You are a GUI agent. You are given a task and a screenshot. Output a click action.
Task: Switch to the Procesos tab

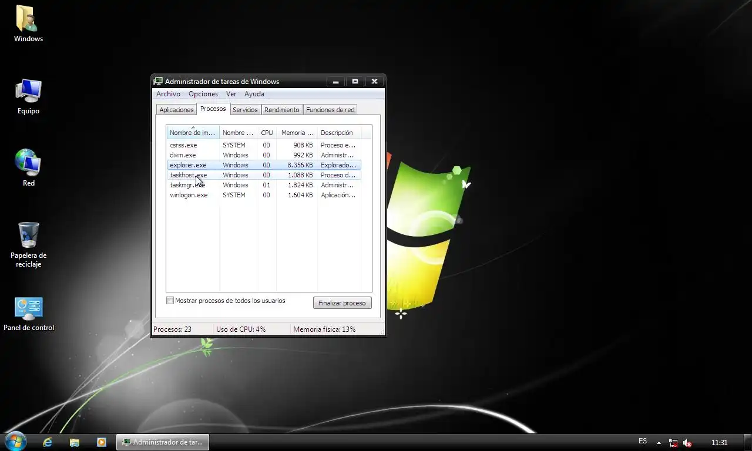click(213, 109)
